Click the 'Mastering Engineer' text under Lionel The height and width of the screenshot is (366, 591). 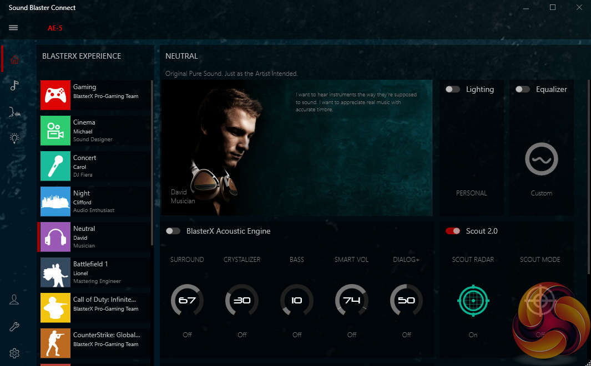tap(97, 281)
